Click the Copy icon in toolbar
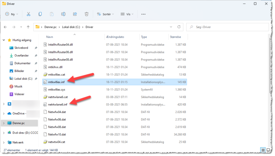 tap(40, 14)
